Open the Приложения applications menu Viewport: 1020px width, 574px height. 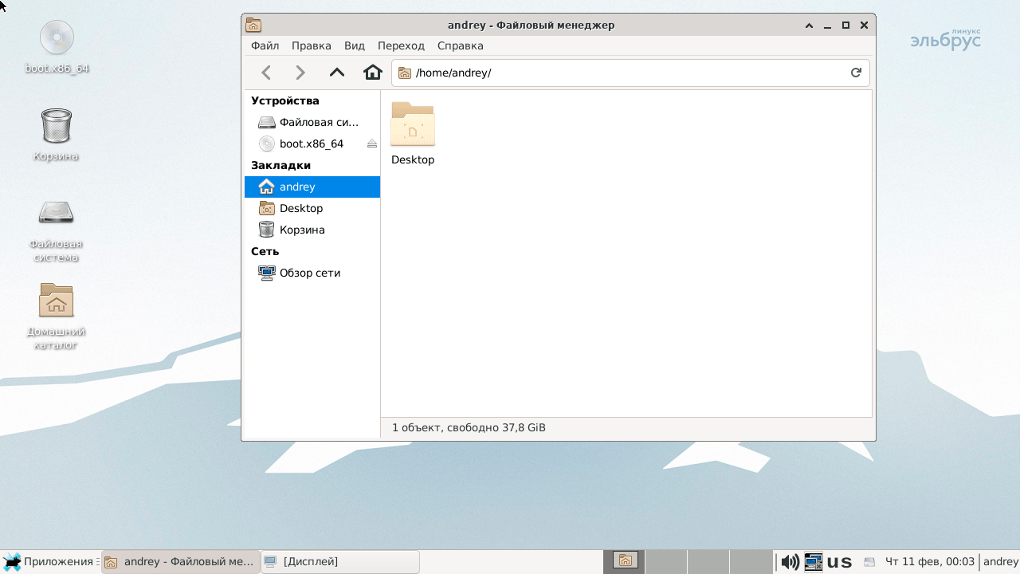pyautogui.click(x=49, y=562)
